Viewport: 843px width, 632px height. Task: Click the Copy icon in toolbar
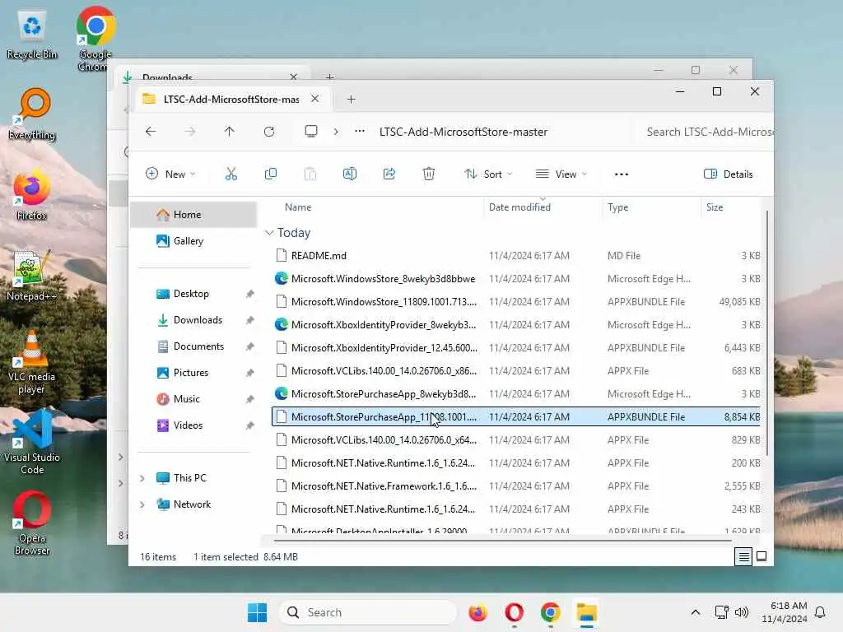coord(270,174)
